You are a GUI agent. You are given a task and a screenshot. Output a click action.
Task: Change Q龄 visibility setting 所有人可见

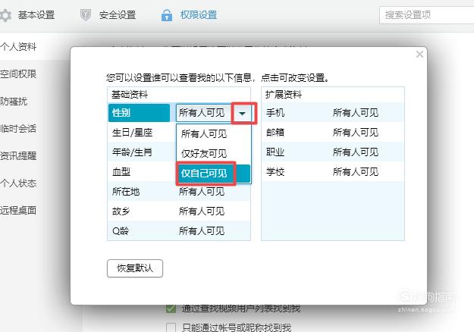point(202,231)
